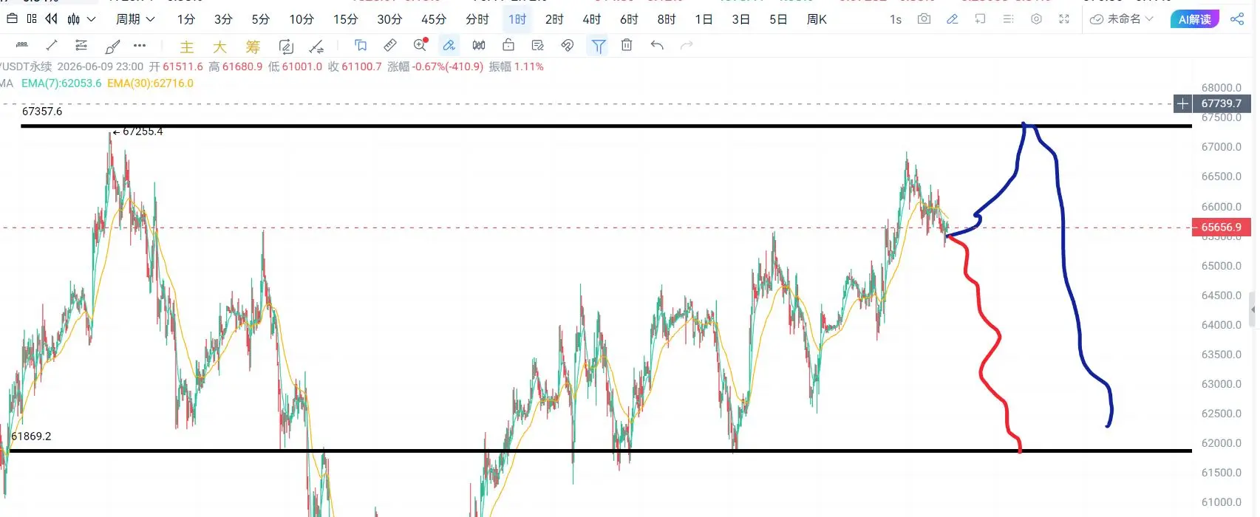Click the 67357.6 upper line label

(x=42, y=112)
